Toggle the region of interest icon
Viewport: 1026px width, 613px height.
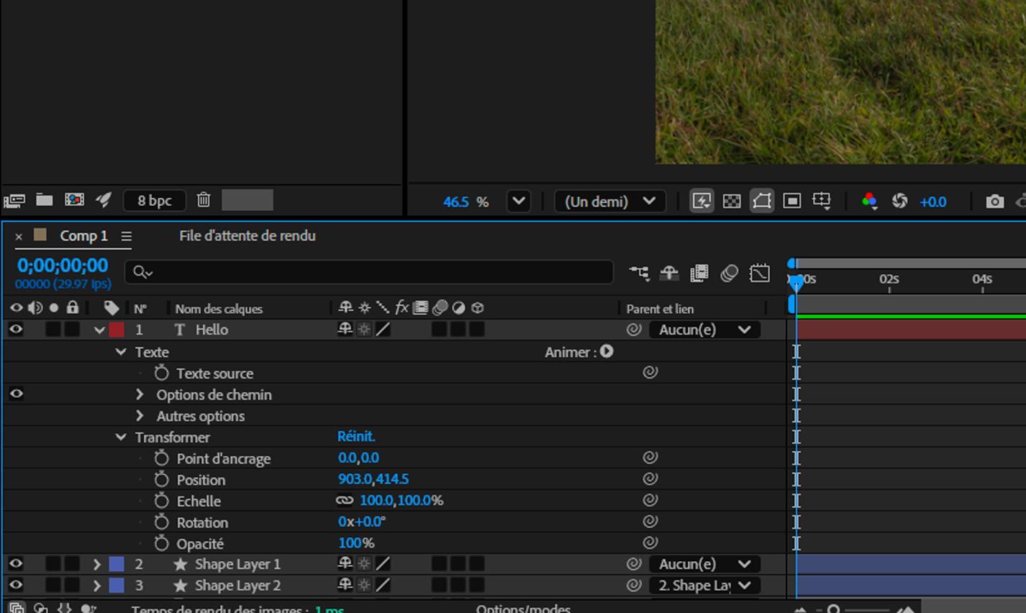pyautogui.click(x=791, y=201)
